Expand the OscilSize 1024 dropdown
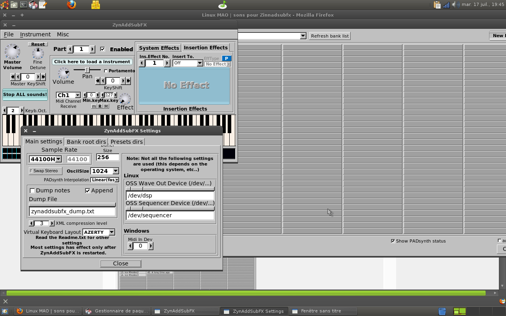 point(105,171)
